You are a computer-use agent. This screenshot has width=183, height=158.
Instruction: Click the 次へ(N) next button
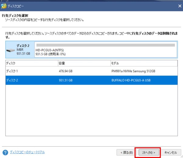coord(149,153)
